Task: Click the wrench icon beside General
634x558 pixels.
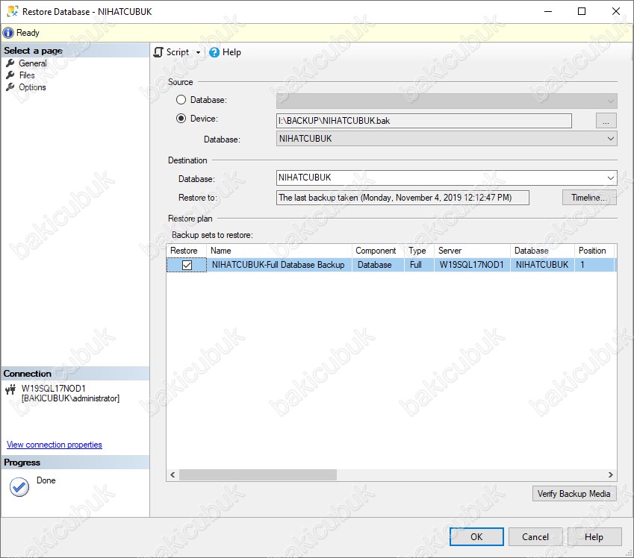Action: (10, 63)
